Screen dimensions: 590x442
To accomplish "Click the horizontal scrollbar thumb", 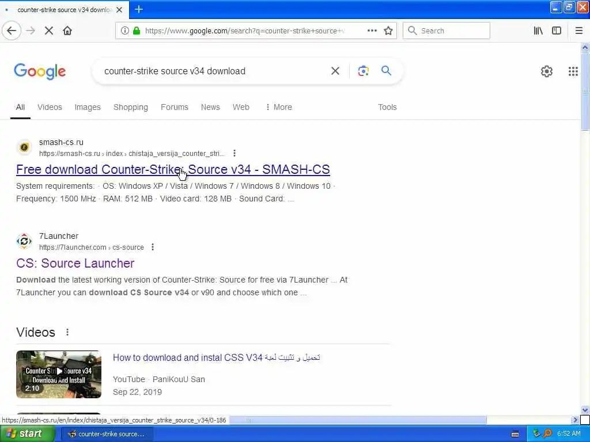I will click(358, 420).
